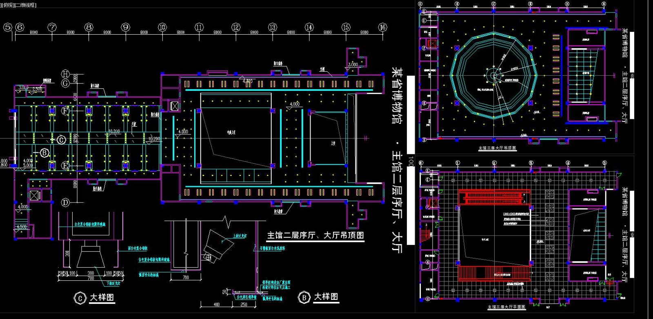Click the 400 dimension in detail B

click(x=216, y=304)
